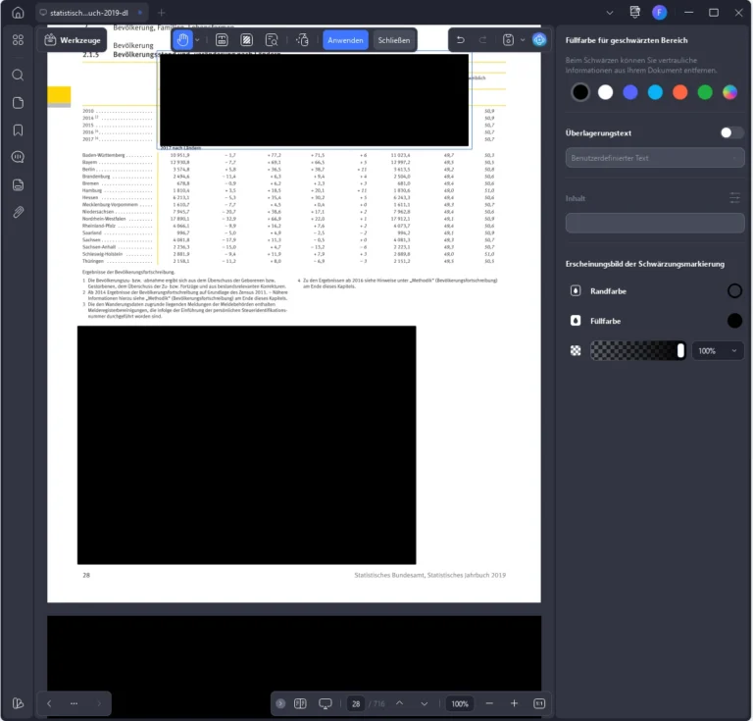Click the Anwenden button
The height and width of the screenshot is (721, 753).
[x=345, y=40]
